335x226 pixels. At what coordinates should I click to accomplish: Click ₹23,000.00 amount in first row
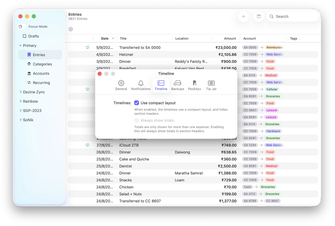[226, 48]
